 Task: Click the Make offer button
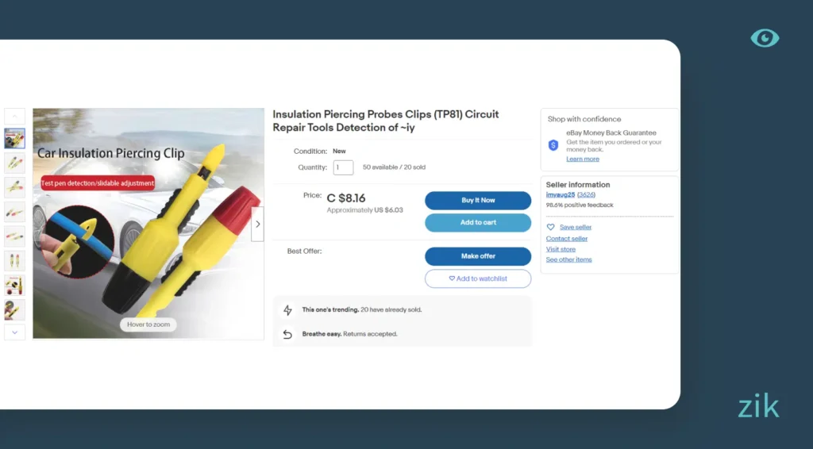(478, 256)
